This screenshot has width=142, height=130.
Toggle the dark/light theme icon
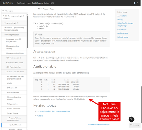point(135,3)
